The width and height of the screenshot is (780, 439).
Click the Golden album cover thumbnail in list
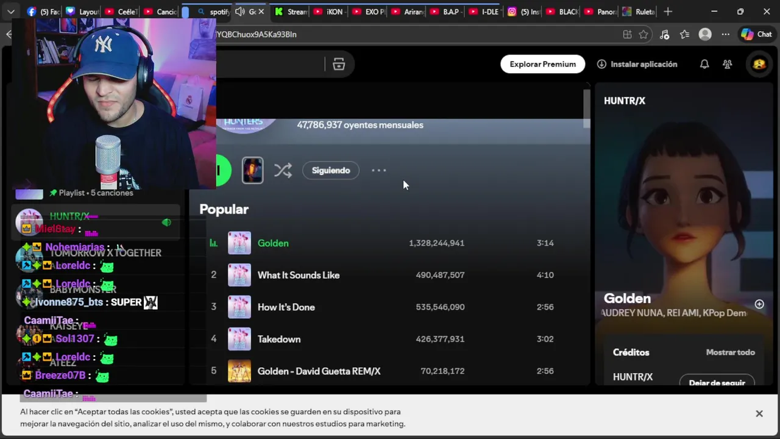239,243
